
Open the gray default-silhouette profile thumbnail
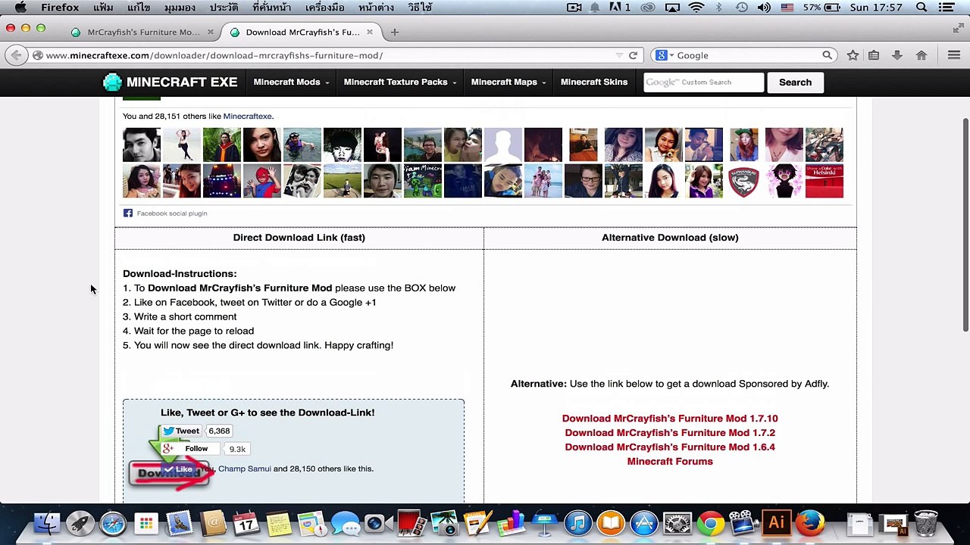point(503,145)
